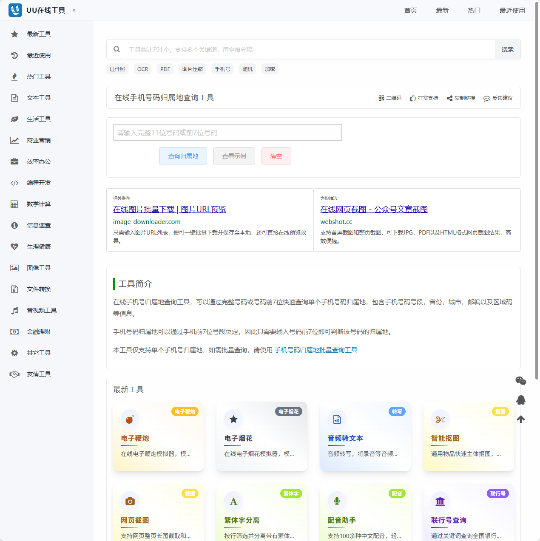This screenshot has height=541, width=540.
Task: Click the 打赏支持 thumbs-up icon
Action: (412, 98)
